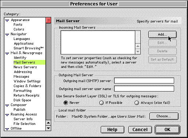Select Identity preferences

(x=20, y=58)
